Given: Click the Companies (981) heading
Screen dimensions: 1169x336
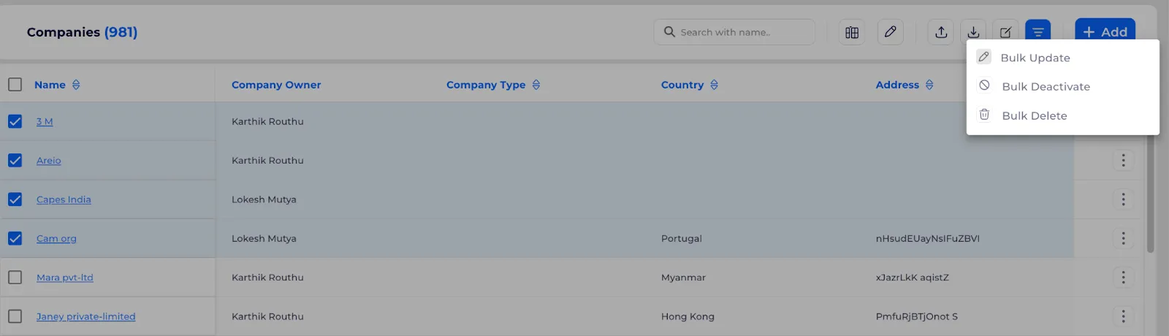Looking at the screenshot, I should point(82,32).
